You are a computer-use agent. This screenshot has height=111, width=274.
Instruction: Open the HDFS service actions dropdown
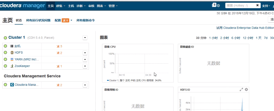pos(85,53)
